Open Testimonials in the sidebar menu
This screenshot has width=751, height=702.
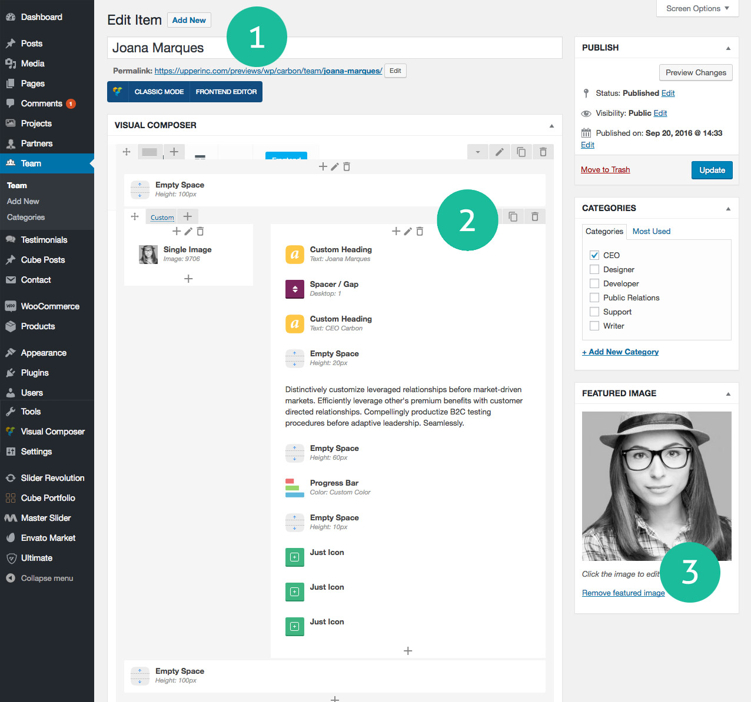(44, 240)
